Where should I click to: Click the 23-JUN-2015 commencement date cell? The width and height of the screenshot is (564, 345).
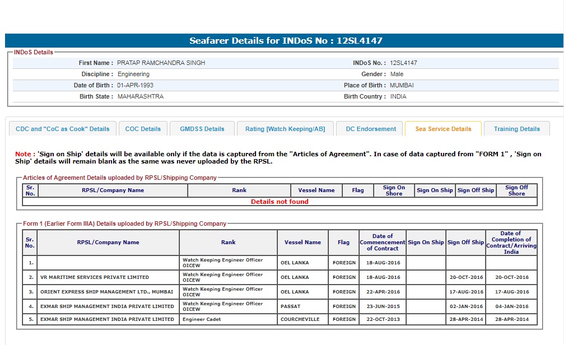[383, 306]
